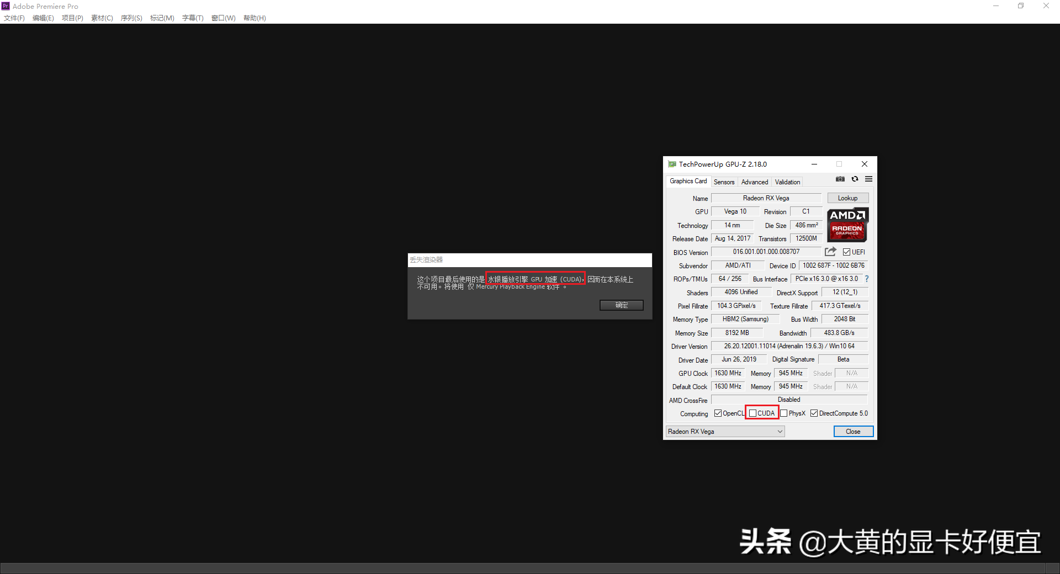The image size is (1060, 574).
Task: Click the ROPs/TMUs 64 / 256 value
Action: (x=729, y=279)
